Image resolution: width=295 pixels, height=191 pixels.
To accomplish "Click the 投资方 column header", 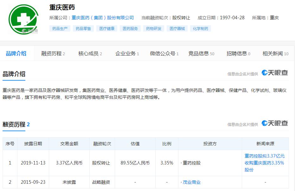I will point(210,144).
